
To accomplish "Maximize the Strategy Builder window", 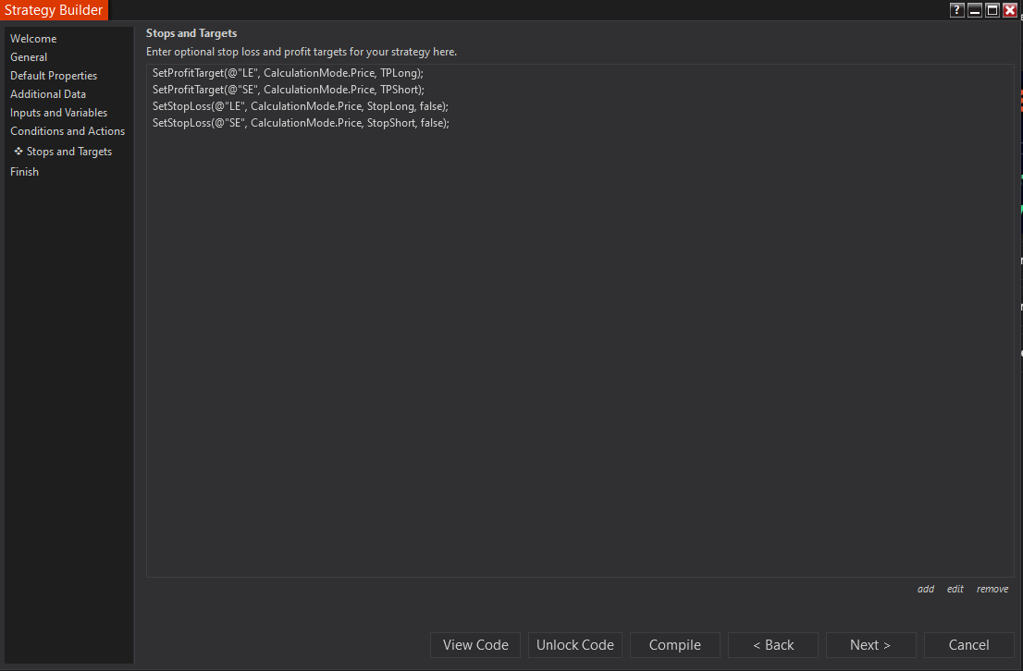I will tap(992, 10).
